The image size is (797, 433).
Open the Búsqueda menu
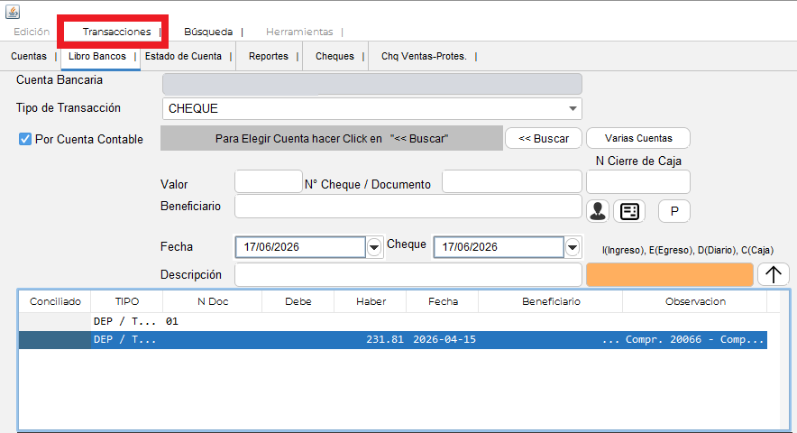tap(208, 32)
